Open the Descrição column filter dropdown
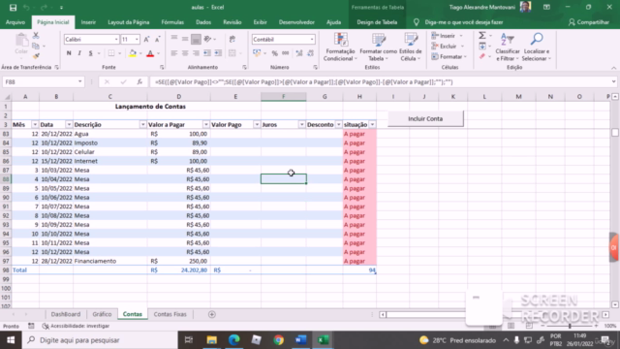This screenshot has height=349, width=620. point(142,125)
